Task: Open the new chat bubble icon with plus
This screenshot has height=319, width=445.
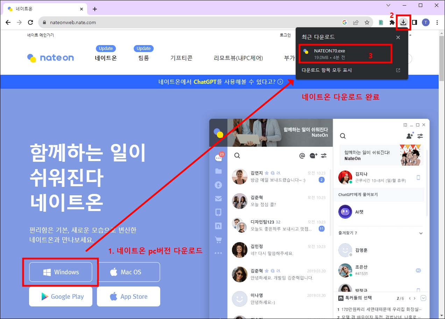Action: tap(313, 156)
